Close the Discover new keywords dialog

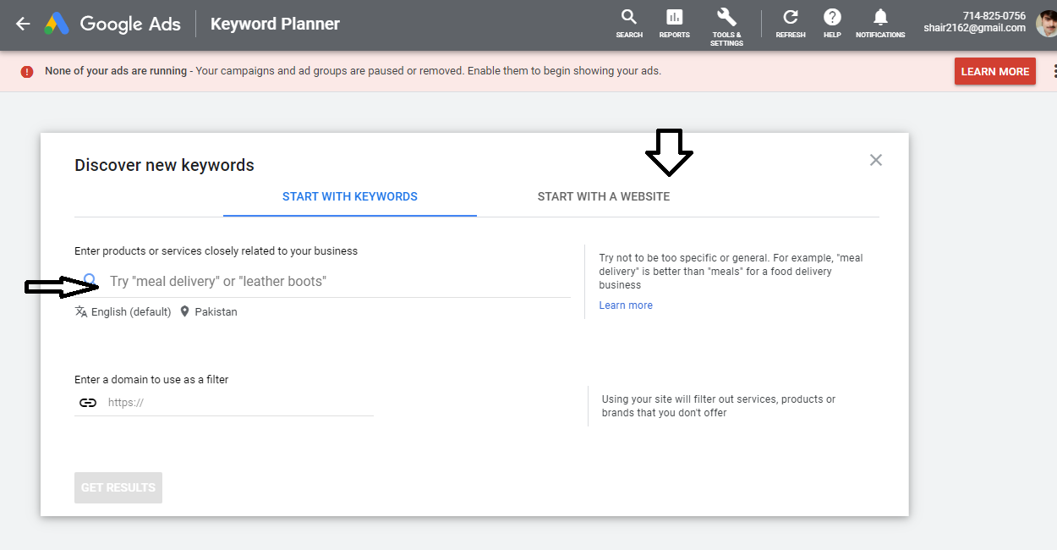(876, 160)
